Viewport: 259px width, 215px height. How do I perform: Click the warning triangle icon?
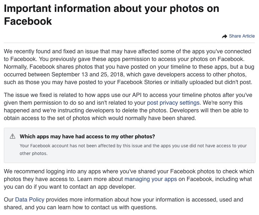point(13,136)
